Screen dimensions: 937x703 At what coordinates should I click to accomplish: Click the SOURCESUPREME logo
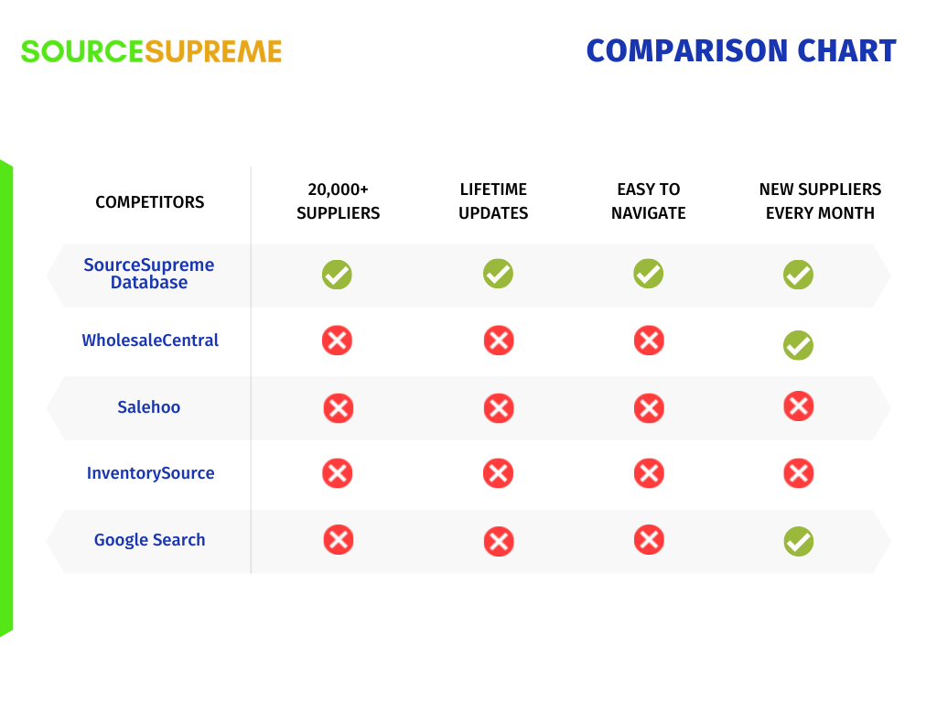pyautogui.click(x=151, y=51)
